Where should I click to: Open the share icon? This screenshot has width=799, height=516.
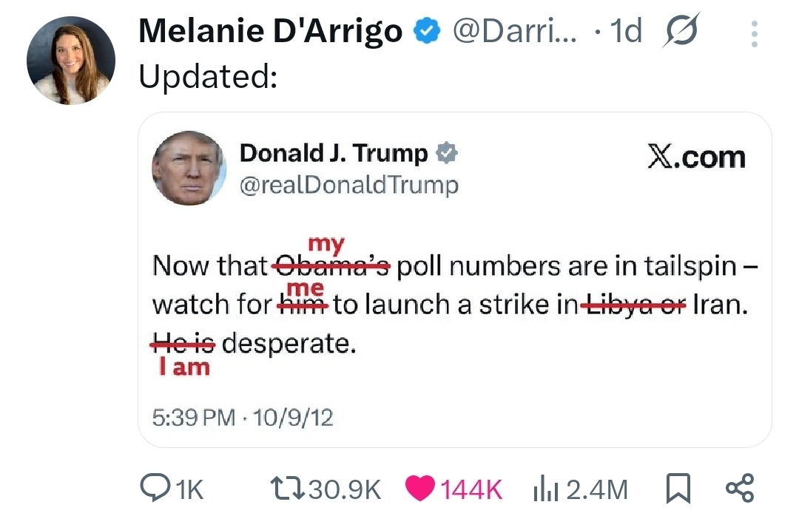(739, 488)
